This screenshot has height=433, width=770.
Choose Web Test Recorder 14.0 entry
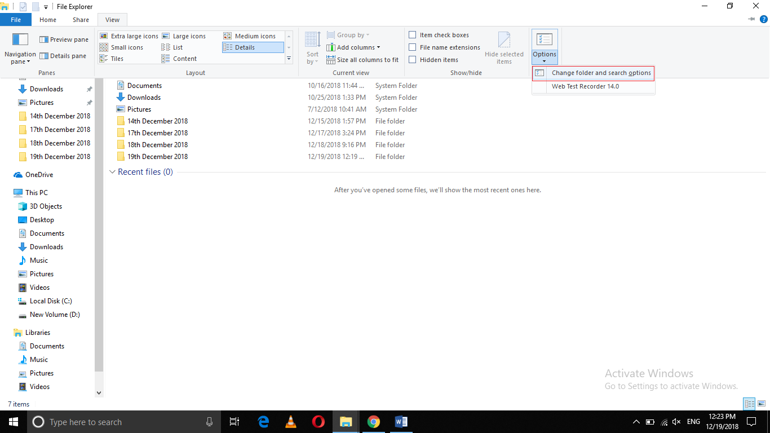click(x=594, y=86)
